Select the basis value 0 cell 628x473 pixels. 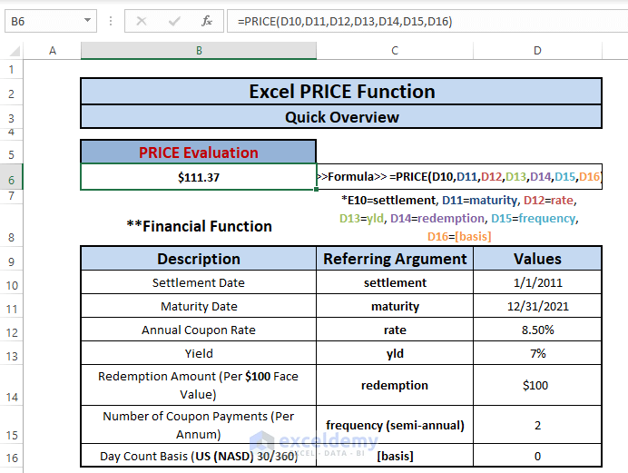[x=537, y=456]
